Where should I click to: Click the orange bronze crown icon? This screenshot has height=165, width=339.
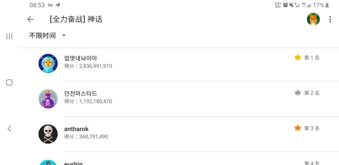click(298, 128)
